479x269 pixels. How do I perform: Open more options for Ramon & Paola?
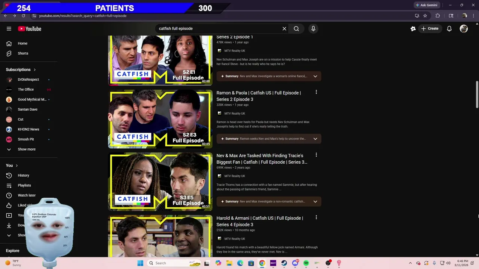point(316,92)
